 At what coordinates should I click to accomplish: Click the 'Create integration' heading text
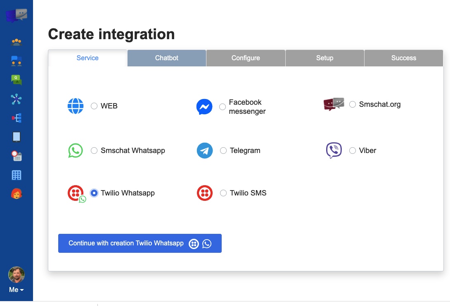click(111, 34)
